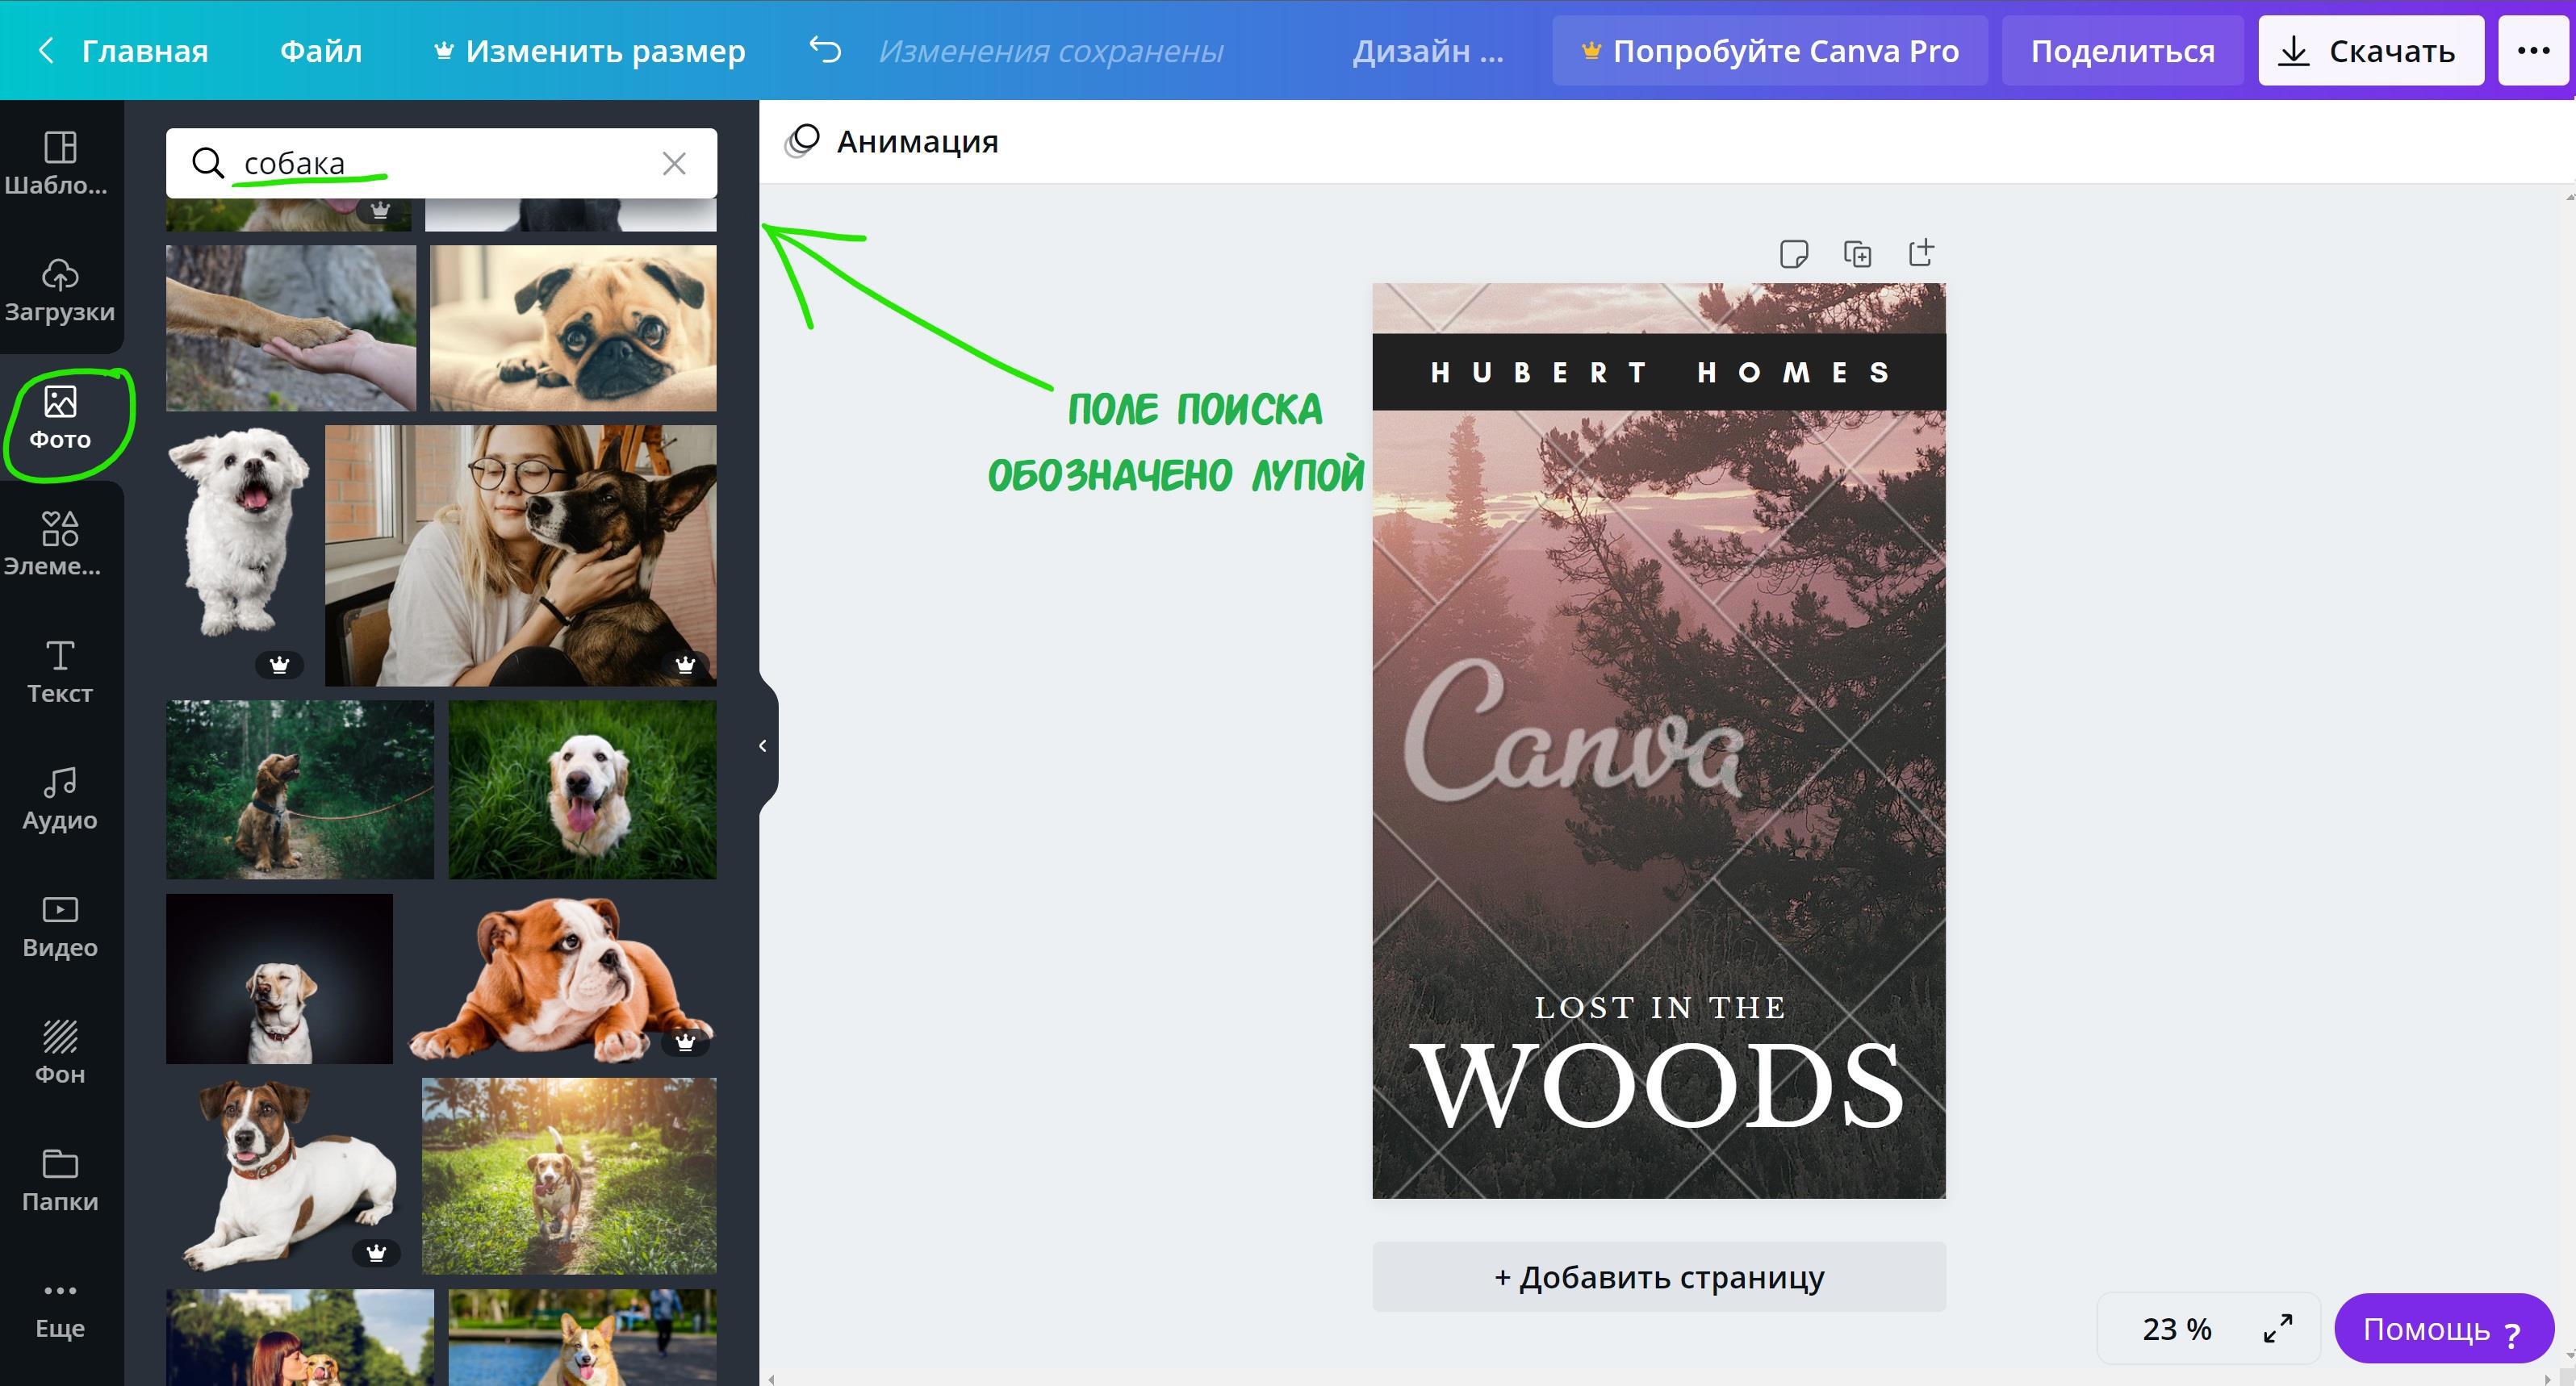Open the Аудио audio panel
This screenshot has height=1386, width=2576.
click(x=59, y=798)
